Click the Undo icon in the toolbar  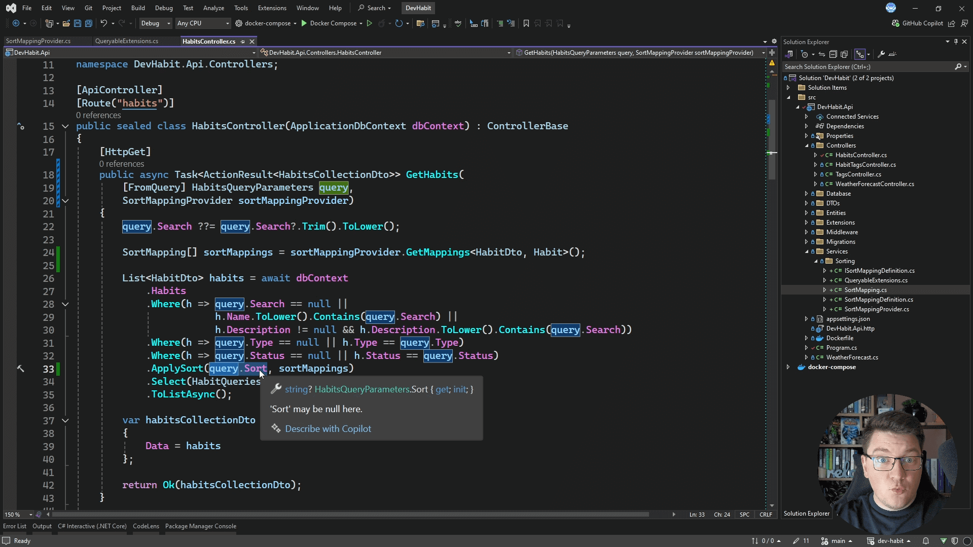coord(104,23)
